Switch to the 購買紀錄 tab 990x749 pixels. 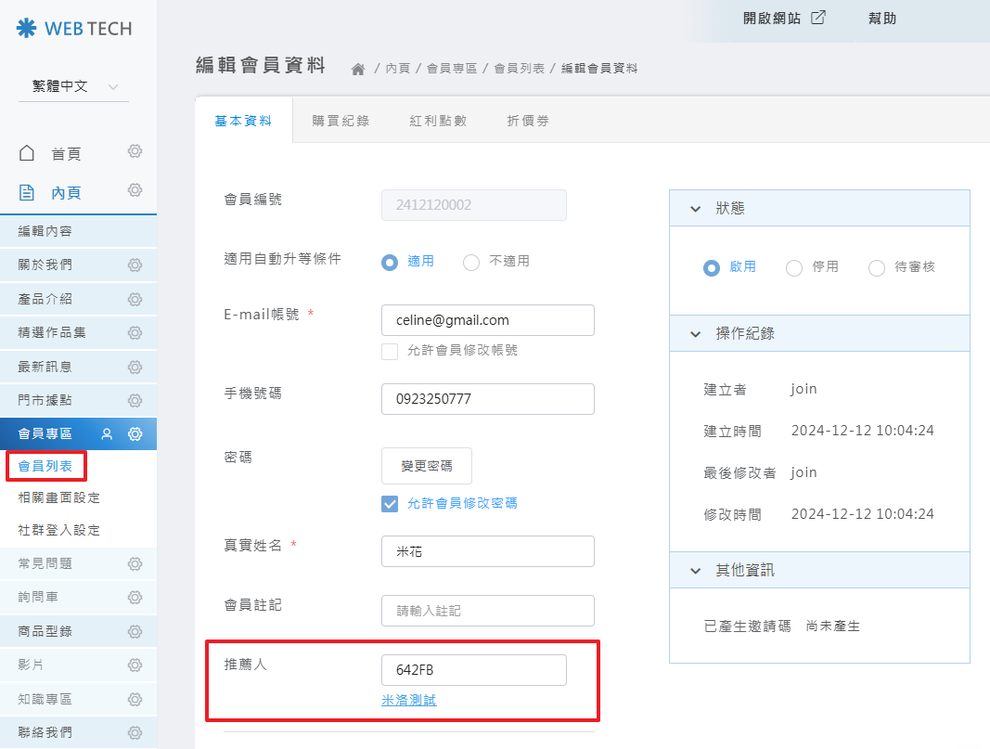[x=341, y=121]
